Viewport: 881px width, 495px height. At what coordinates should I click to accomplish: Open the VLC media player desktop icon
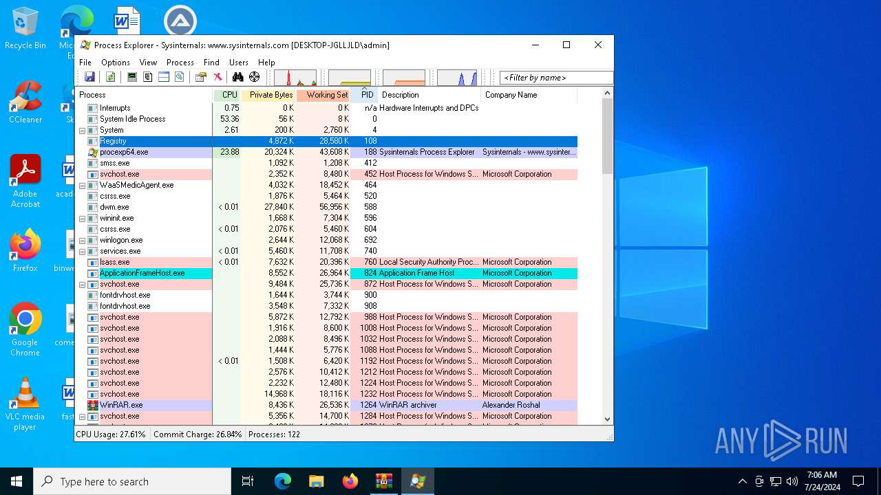pos(25,404)
